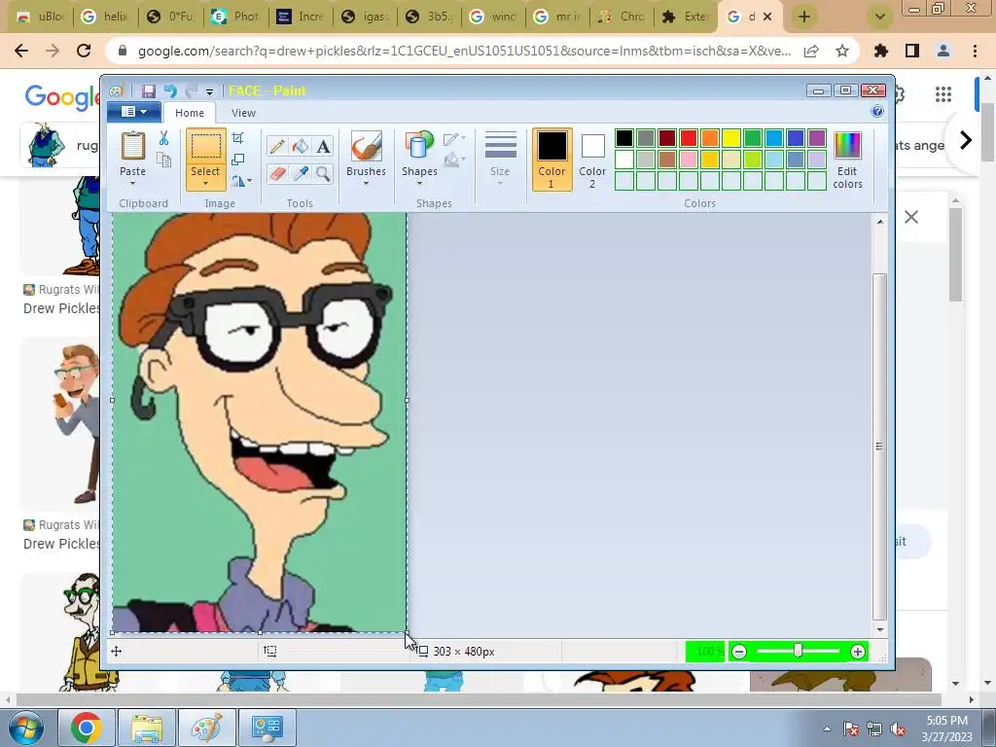996x747 pixels.
Task: Click the Resize icon in Image group
Action: click(x=238, y=160)
